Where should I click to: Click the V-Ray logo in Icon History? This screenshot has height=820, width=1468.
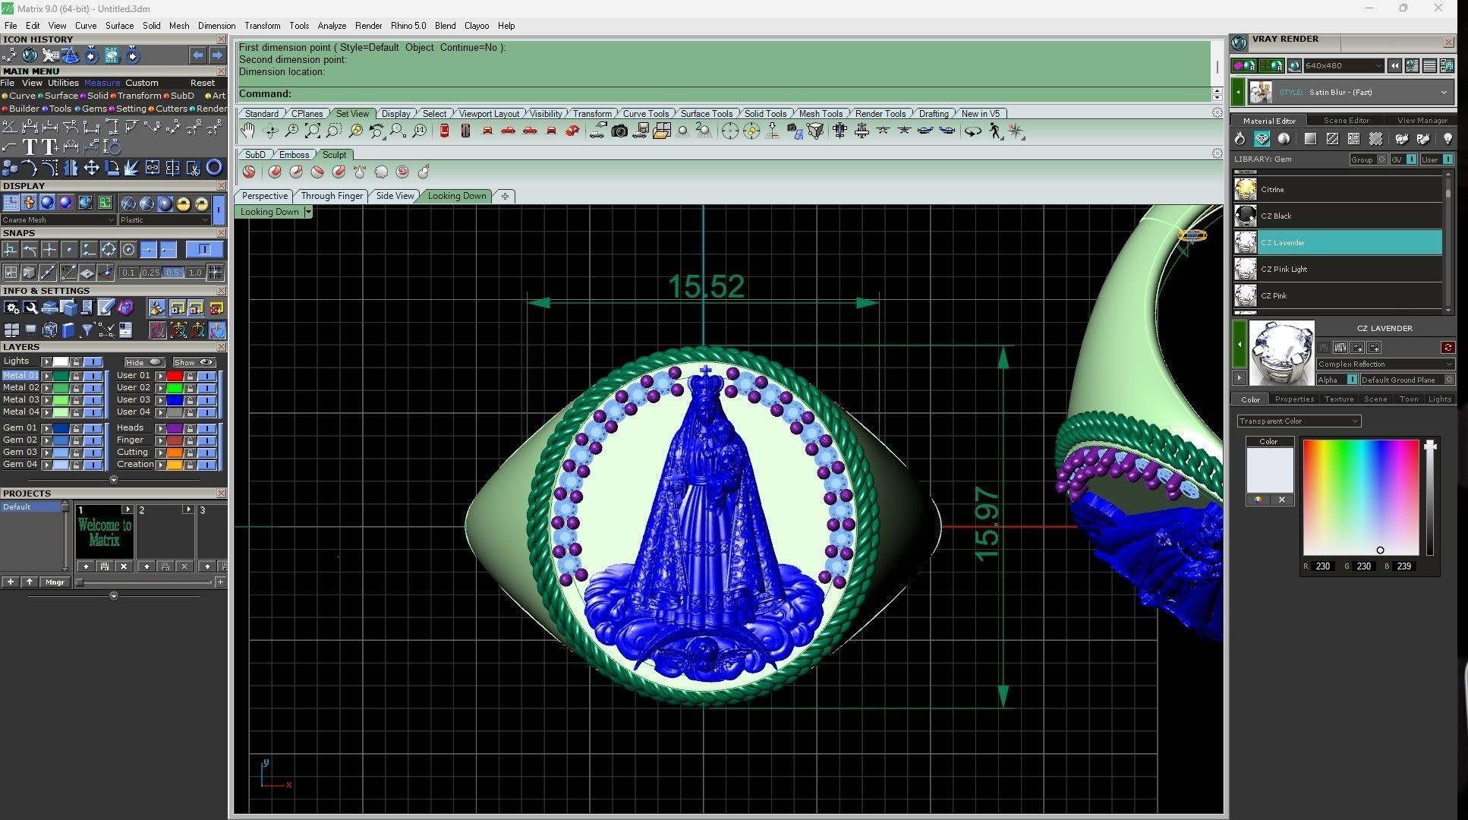[x=30, y=55]
